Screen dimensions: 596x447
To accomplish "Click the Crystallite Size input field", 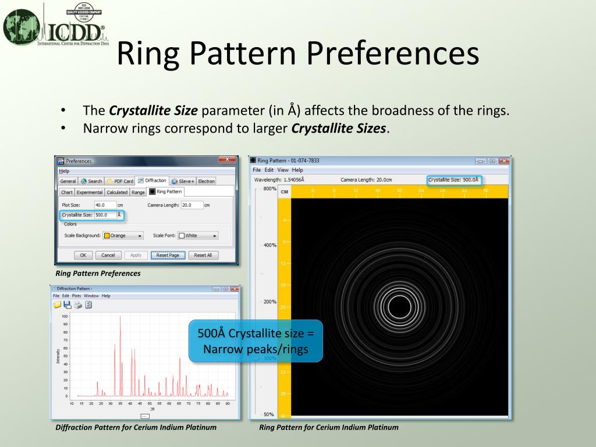I will [105, 215].
